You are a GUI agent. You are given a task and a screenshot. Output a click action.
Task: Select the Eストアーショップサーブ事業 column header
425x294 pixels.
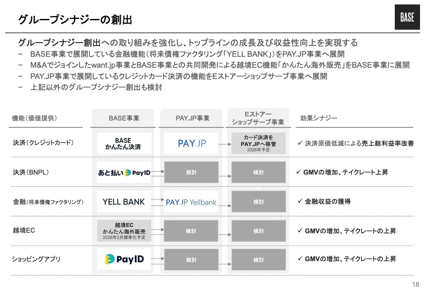(258, 118)
